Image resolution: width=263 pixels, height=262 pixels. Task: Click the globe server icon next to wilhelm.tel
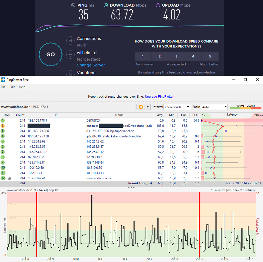pyautogui.click(x=71, y=55)
